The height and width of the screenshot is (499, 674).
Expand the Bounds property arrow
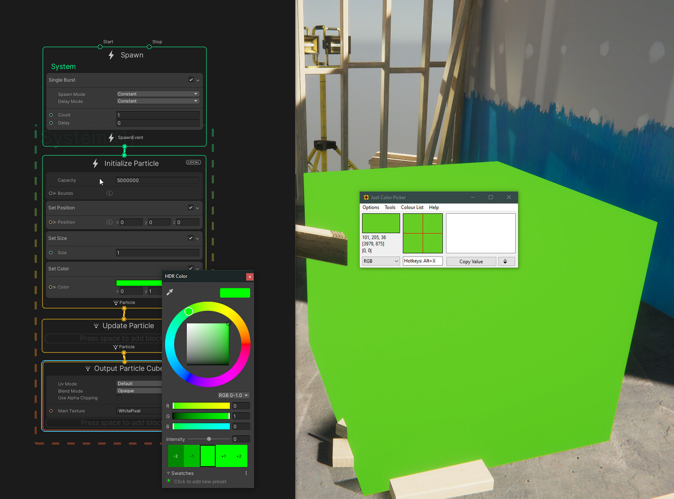[x=55, y=193]
